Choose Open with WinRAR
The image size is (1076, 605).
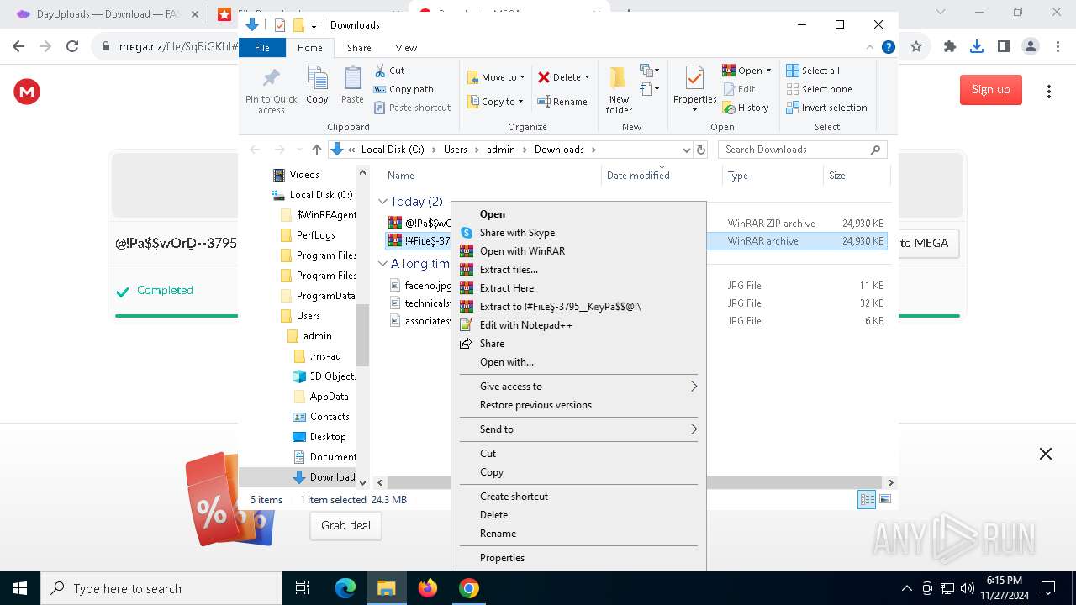coord(578,251)
